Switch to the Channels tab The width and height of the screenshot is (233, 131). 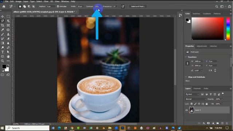click(x=197, y=89)
